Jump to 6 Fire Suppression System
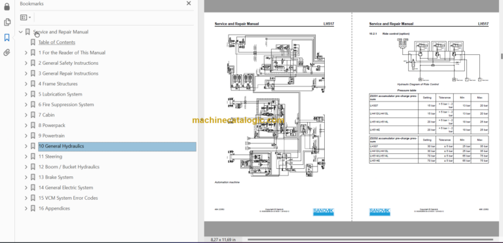Screen dimensions: 503x243 [x=66, y=104]
